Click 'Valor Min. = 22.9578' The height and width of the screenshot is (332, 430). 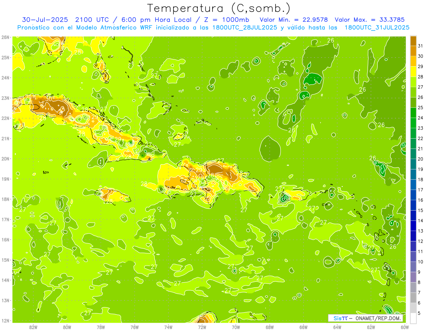point(294,20)
